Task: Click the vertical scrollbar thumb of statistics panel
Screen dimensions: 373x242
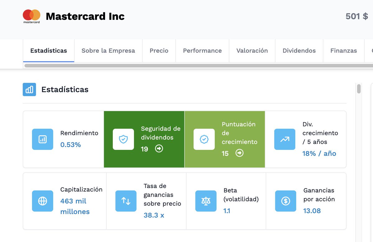Action: [x=359, y=89]
